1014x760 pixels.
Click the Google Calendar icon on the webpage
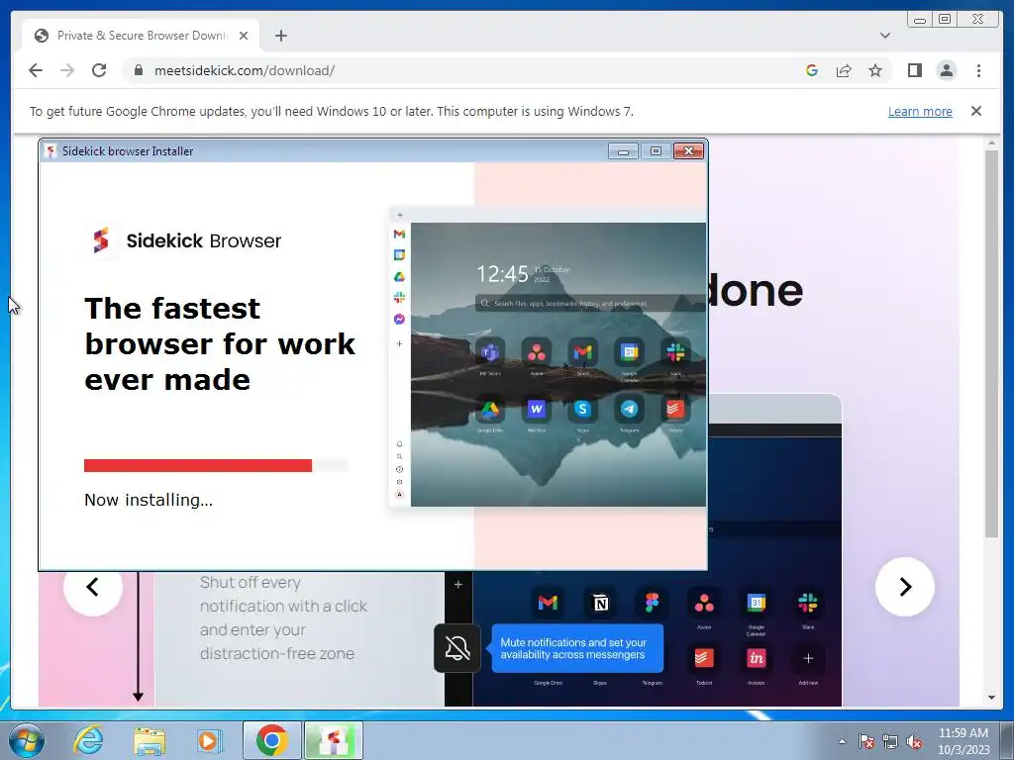tap(756, 603)
